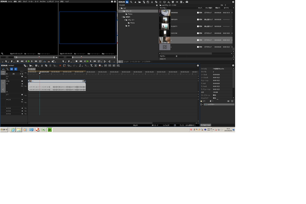Go to previous edit point in Recorder
306x204 pixels.
point(105,61)
